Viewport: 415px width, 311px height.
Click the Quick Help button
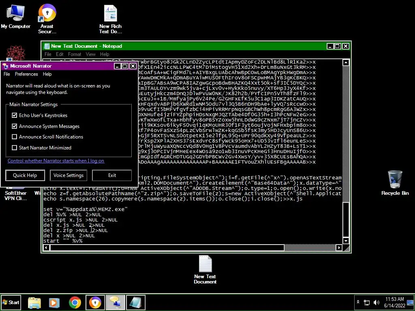click(x=25, y=175)
